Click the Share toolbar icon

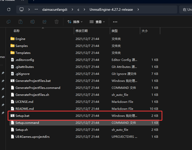(45, 22)
